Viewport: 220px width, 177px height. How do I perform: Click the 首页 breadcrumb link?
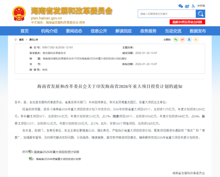[x=22, y=39]
